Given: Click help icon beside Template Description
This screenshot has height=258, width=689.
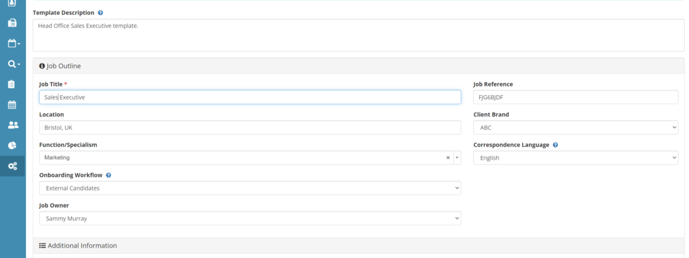Looking at the screenshot, I should tap(100, 13).
